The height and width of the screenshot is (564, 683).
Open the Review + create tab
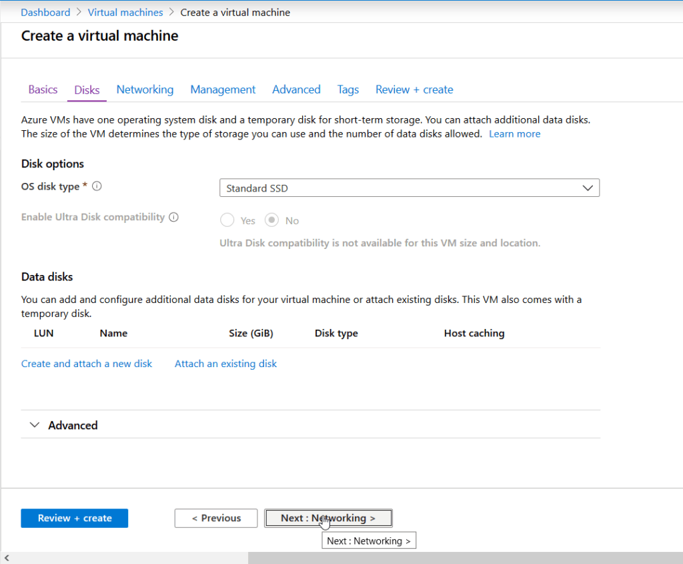point(414,89)
